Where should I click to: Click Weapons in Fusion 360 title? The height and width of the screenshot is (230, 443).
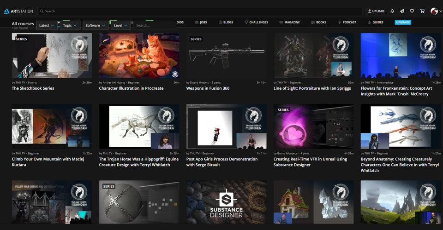click(x=208, y=88)
